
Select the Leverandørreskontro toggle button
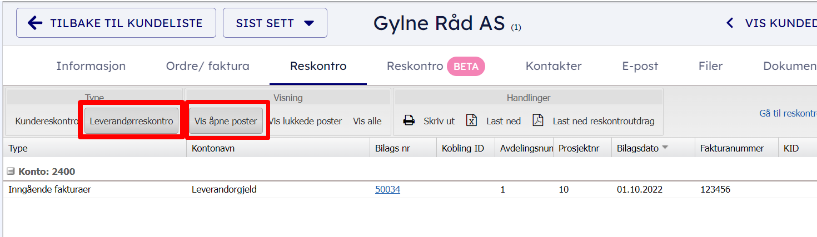pos(131,121)
